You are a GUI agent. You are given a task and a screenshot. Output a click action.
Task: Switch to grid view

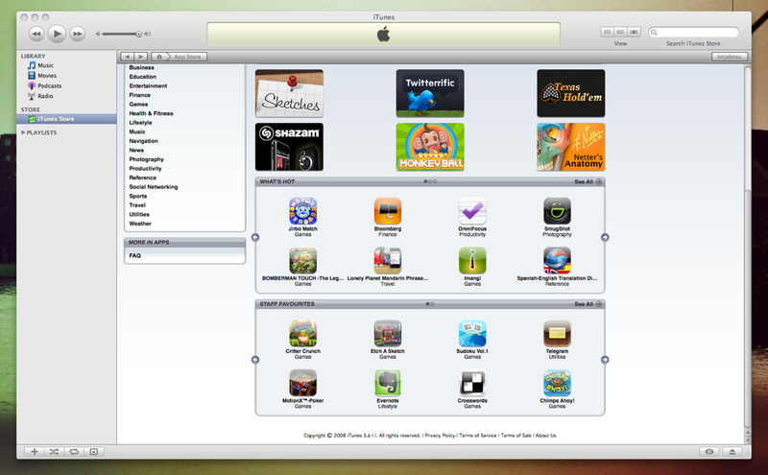[x=620, y=32]
